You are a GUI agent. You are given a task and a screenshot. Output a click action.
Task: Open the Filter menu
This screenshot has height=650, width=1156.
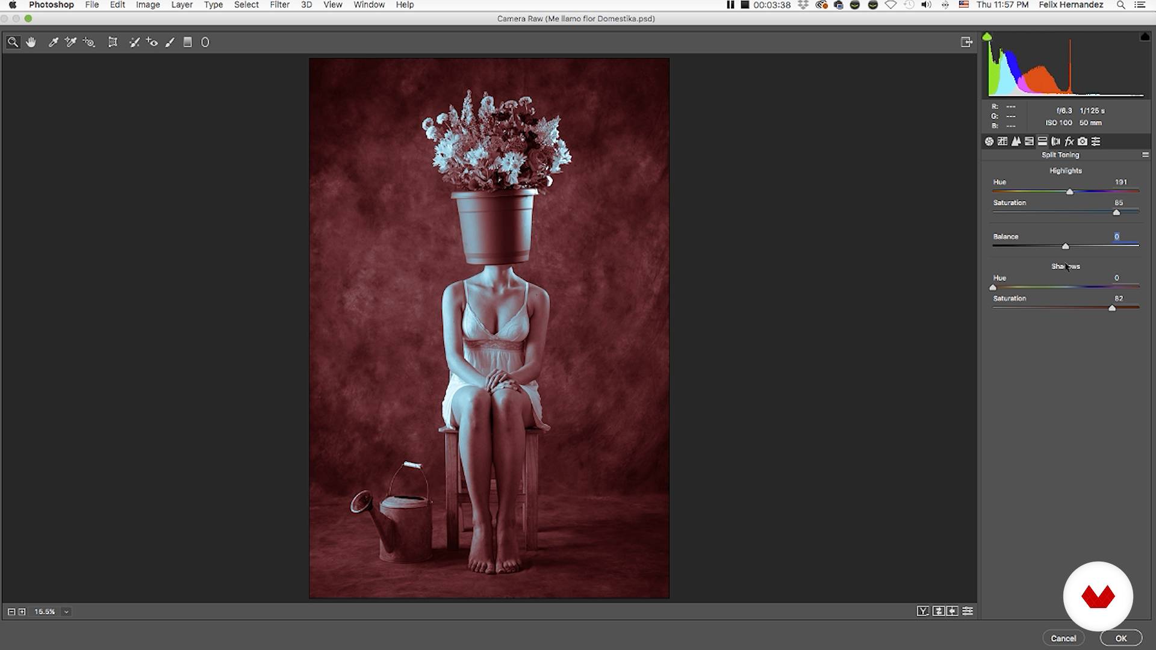click(279, 5)
